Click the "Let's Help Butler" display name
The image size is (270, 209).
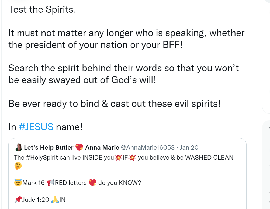tap(49, 147)
